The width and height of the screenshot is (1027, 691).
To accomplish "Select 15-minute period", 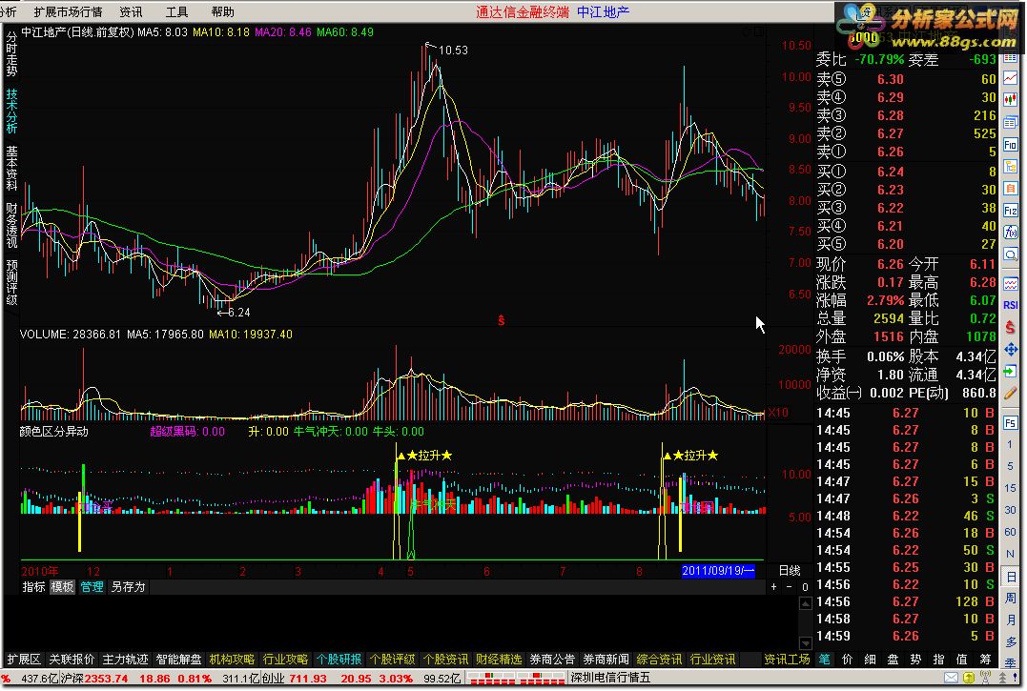I will pos(1011,488).
